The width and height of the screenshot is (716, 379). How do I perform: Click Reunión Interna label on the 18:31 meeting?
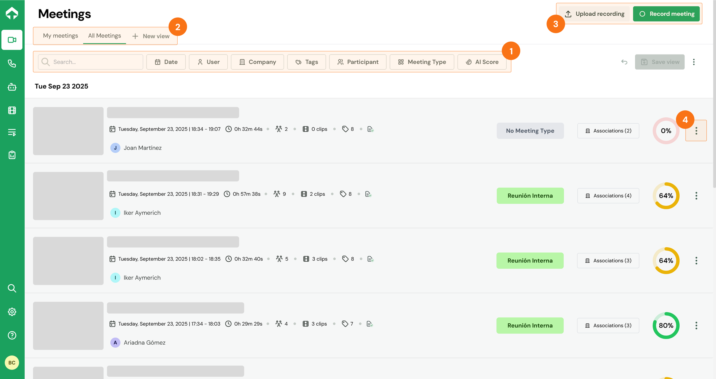[530, 196]
